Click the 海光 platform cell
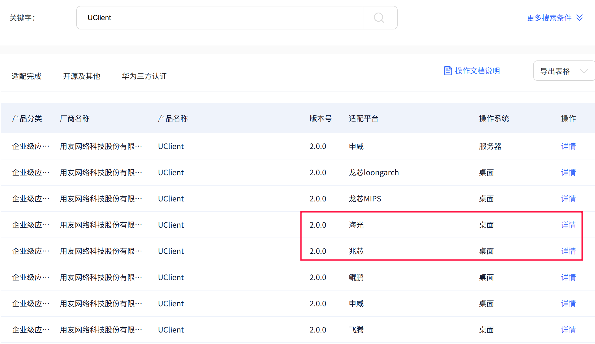595x344 pixels. coord(356,225)
